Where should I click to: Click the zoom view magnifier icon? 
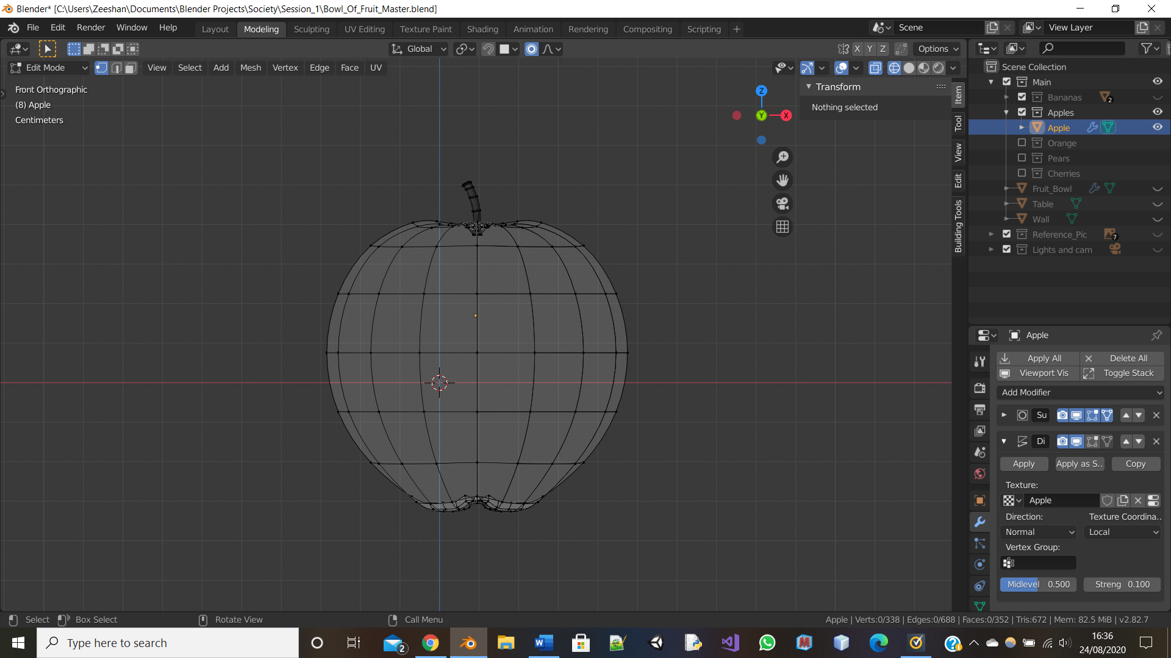pos(782,157)
